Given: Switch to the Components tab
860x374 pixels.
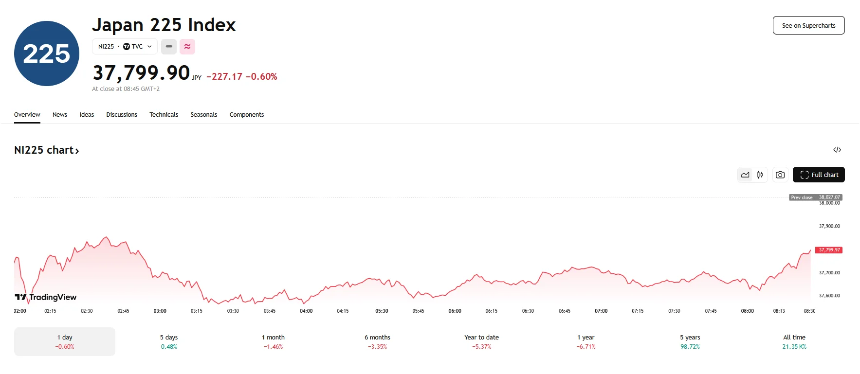Looking at the screenshot, I should click(x=247, y=115).
